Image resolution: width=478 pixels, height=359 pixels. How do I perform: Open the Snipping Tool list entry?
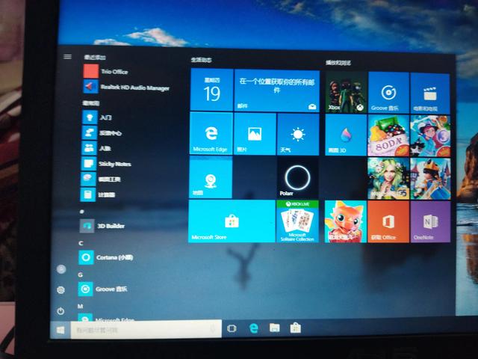click(101, 179)
